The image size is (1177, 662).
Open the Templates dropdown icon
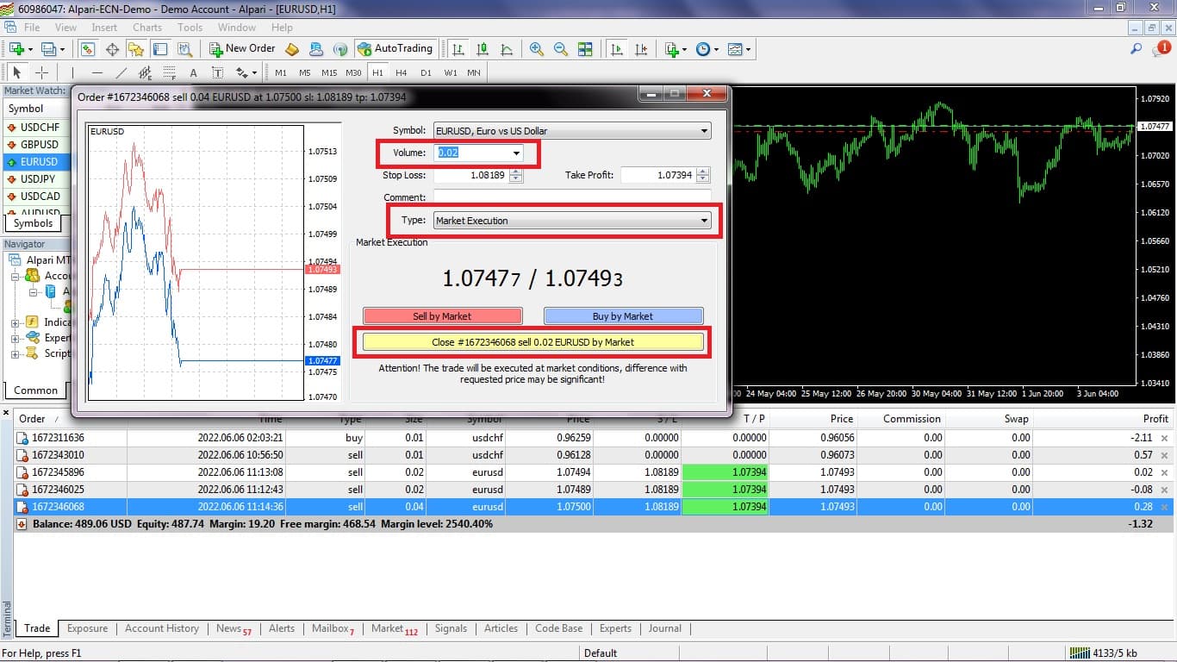(738, 49)
